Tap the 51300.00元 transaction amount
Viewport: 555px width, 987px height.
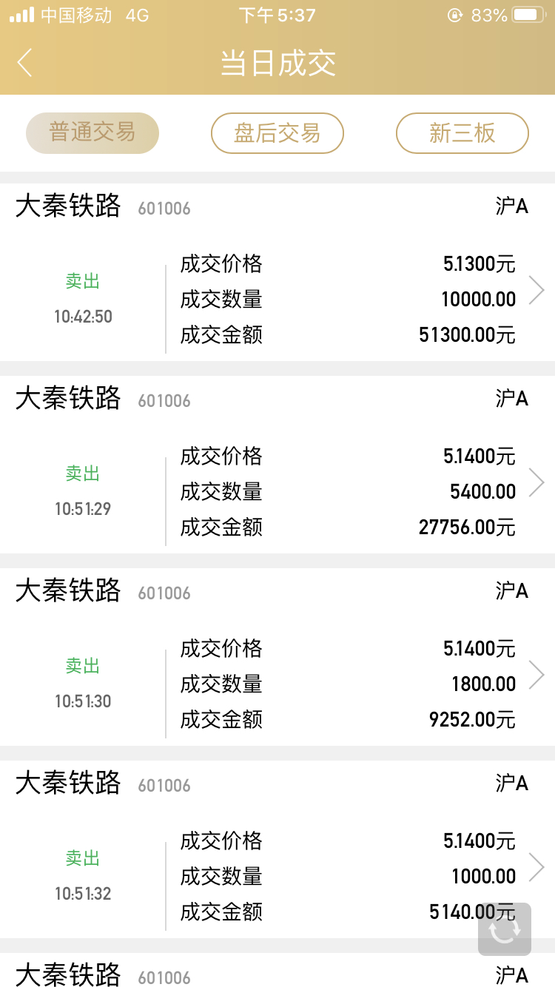tap(467, 335)
